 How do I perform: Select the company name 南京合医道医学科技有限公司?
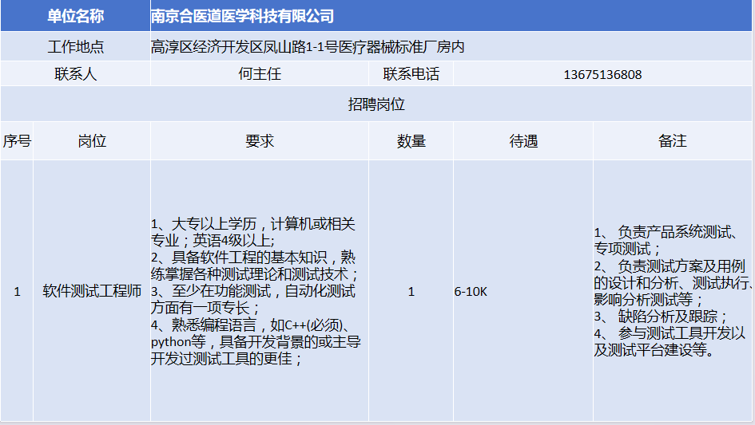point(243,16)
